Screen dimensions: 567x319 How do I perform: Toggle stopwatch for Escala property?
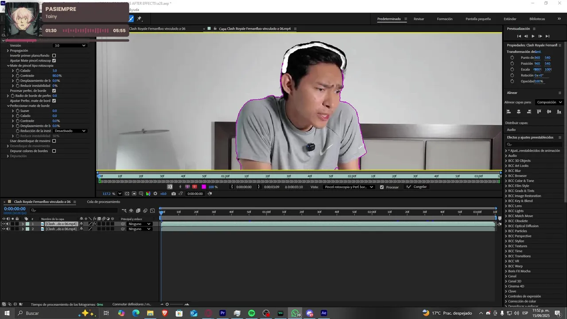pos(512,70)
